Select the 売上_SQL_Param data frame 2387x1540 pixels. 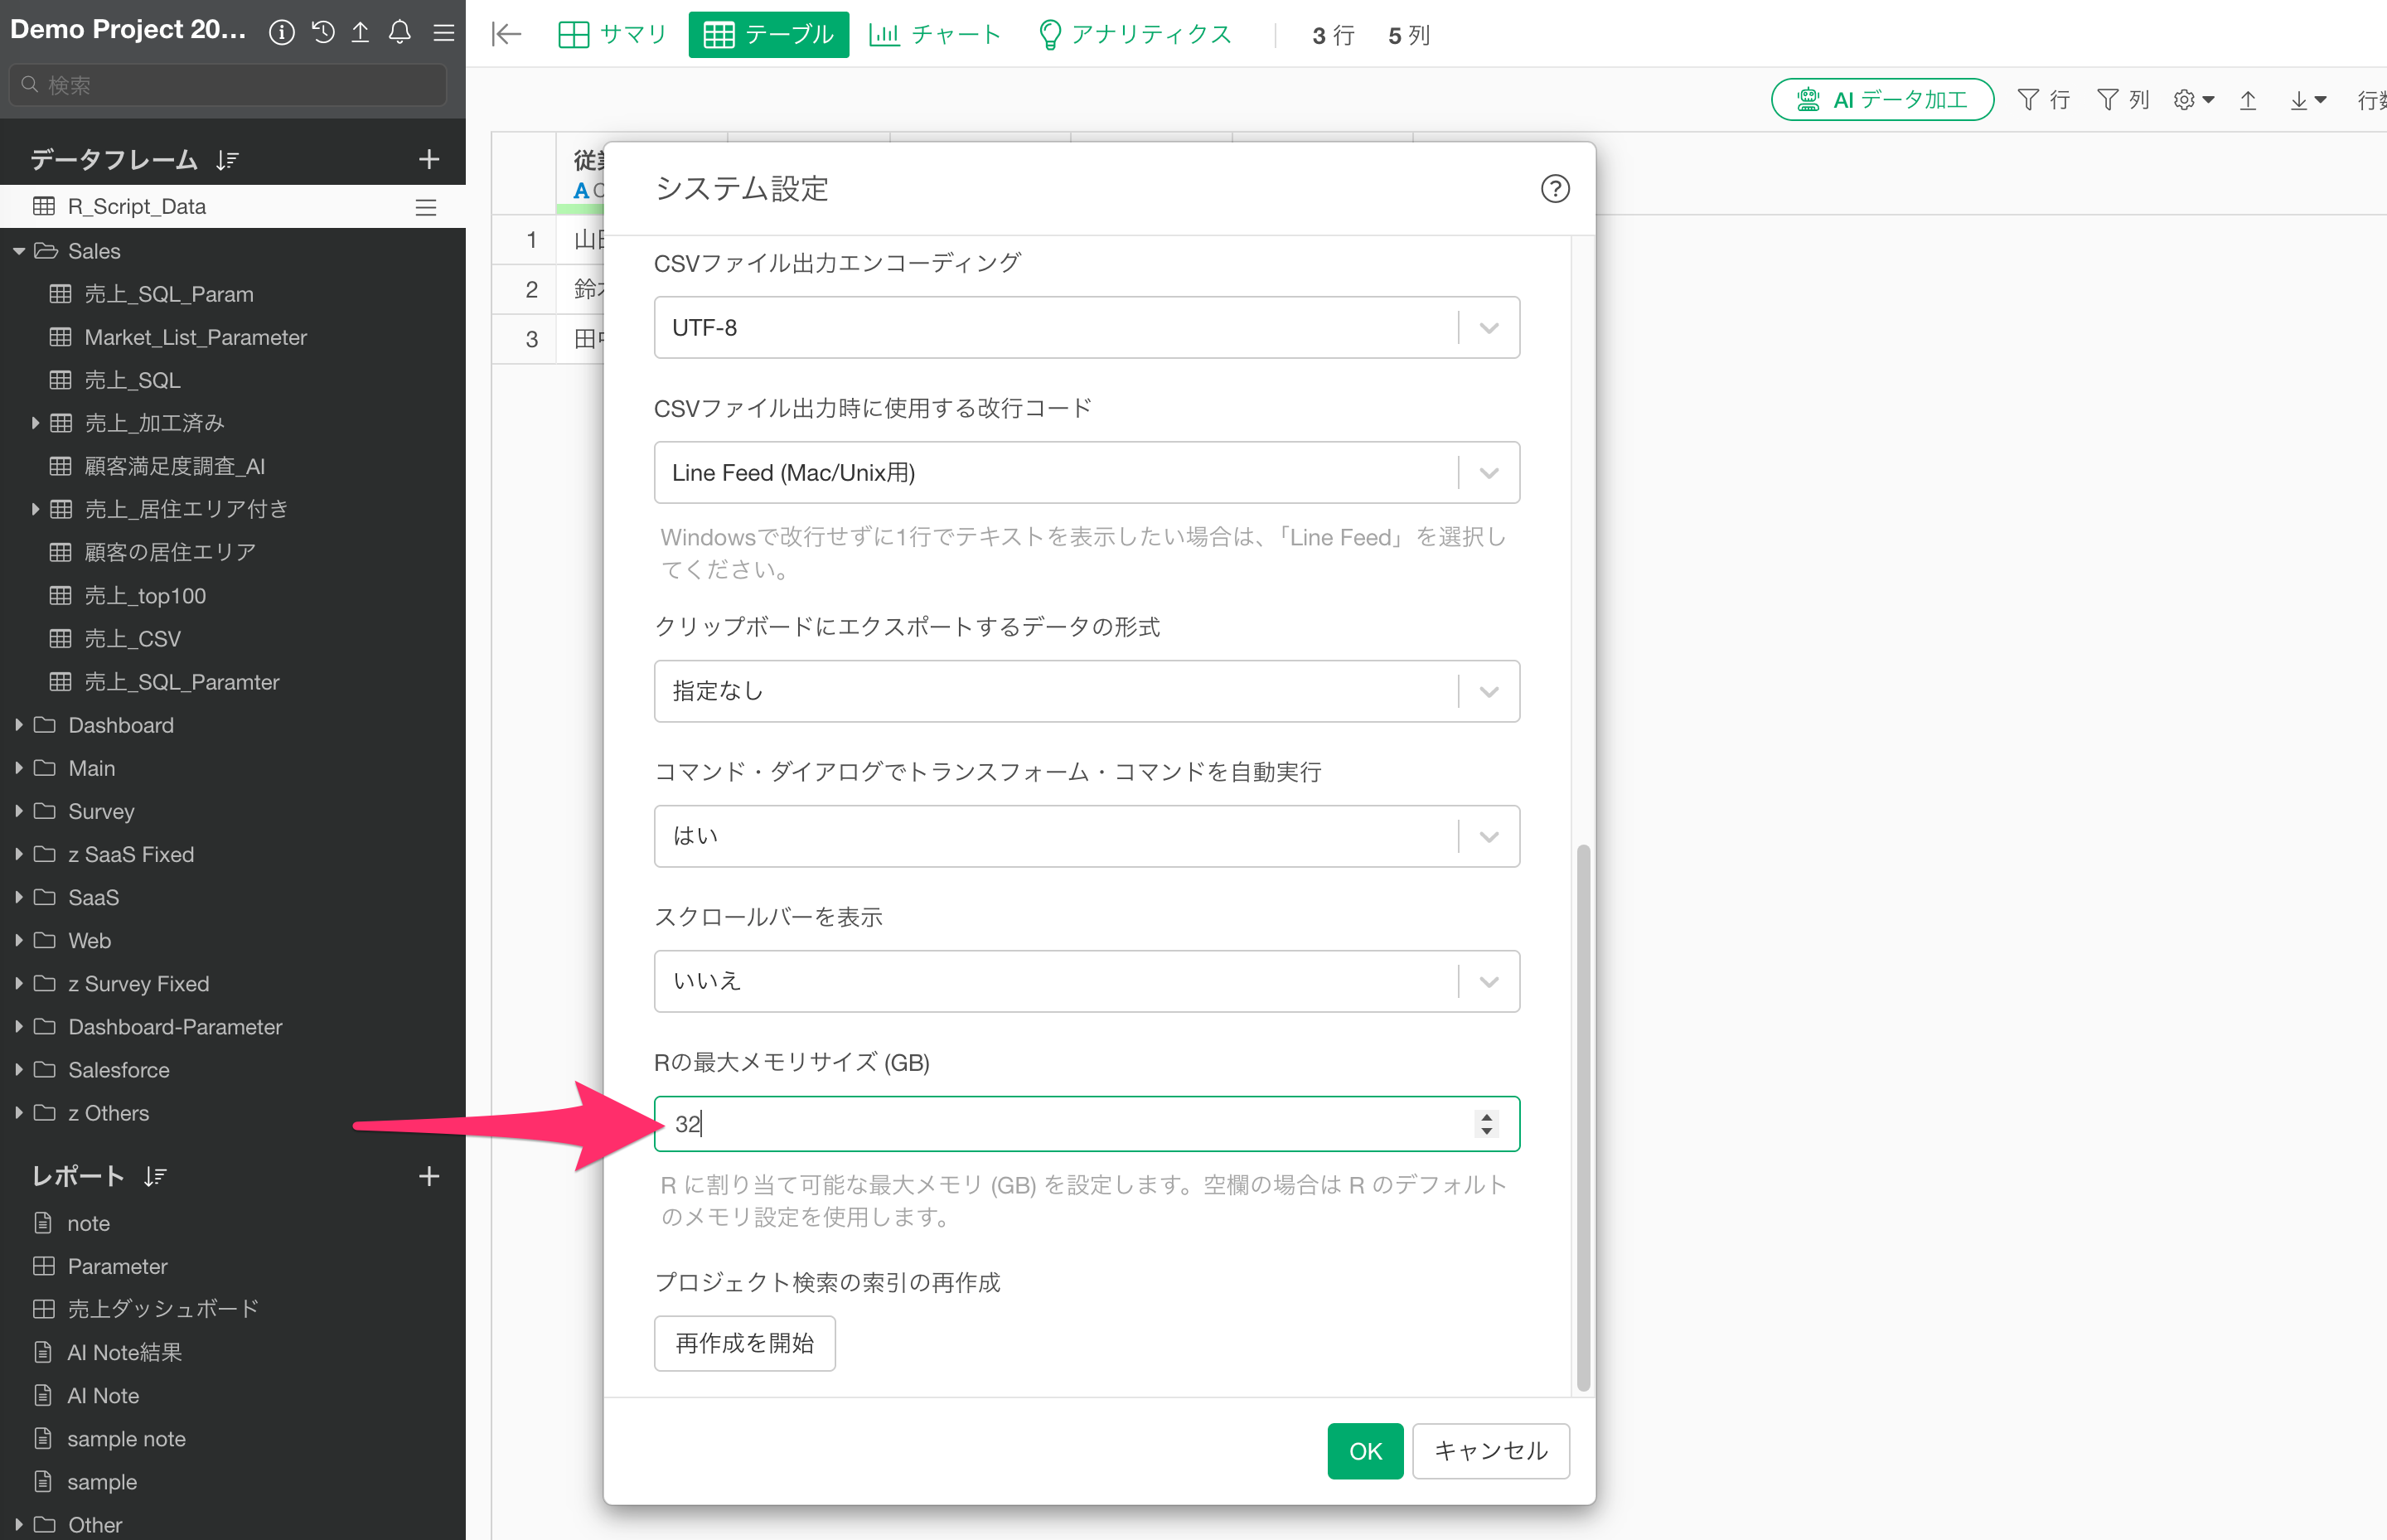point(169,294)
